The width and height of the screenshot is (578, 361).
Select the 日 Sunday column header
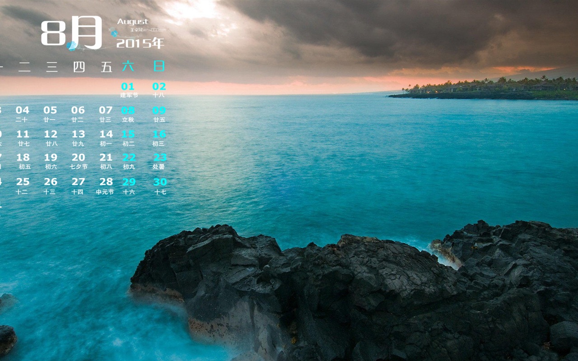click(159, 66)
